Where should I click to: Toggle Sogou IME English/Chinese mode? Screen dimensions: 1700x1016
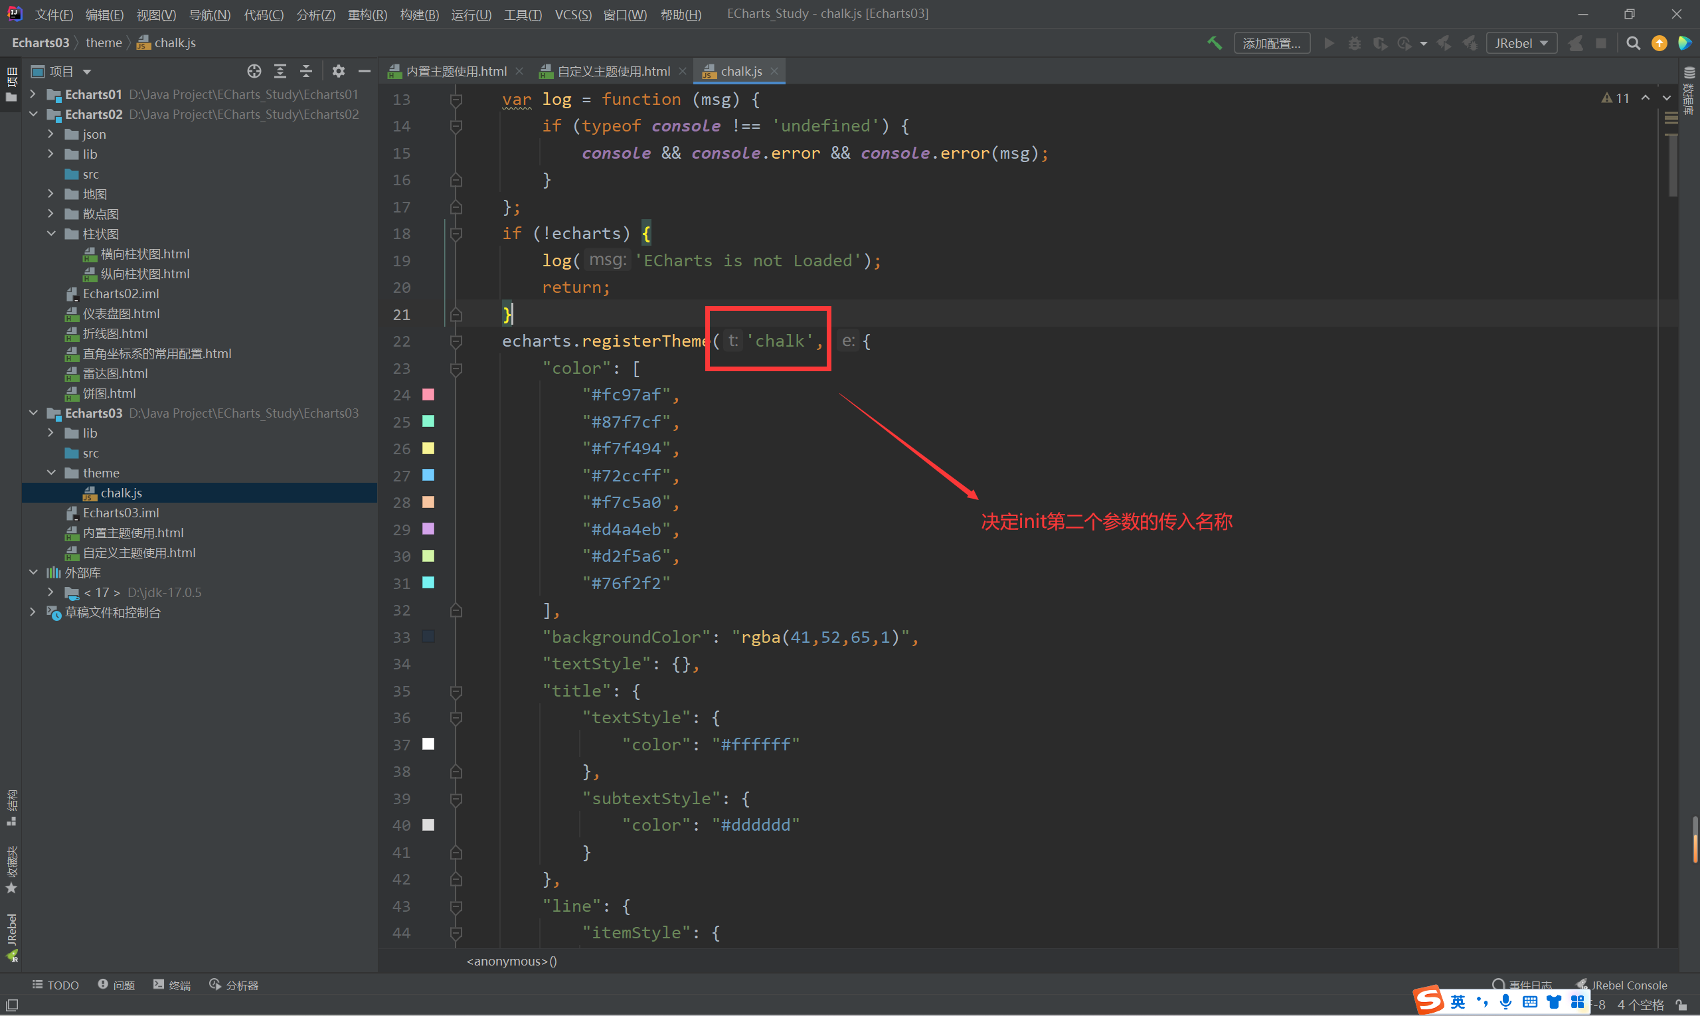click(1458, 1001)
